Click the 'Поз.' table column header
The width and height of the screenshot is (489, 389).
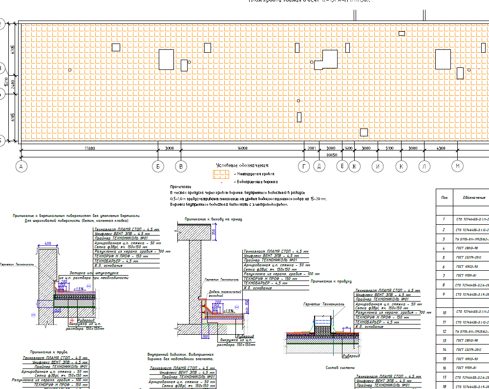[x=445, y=198]
